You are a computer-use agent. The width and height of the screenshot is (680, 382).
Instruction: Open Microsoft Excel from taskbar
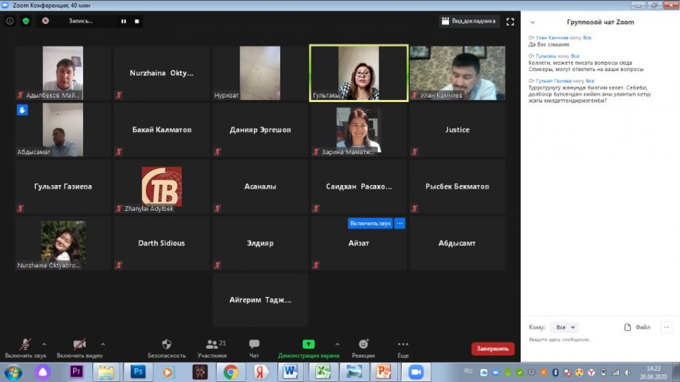pyautogui.click(x=323, y=372)
